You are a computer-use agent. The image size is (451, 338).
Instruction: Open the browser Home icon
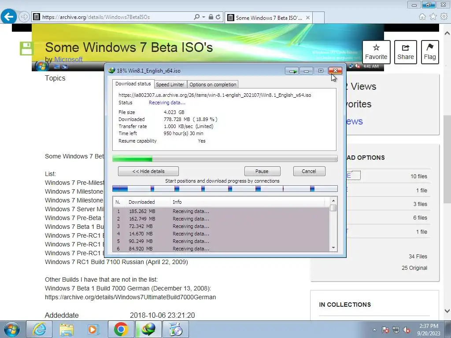coord(422,17)
